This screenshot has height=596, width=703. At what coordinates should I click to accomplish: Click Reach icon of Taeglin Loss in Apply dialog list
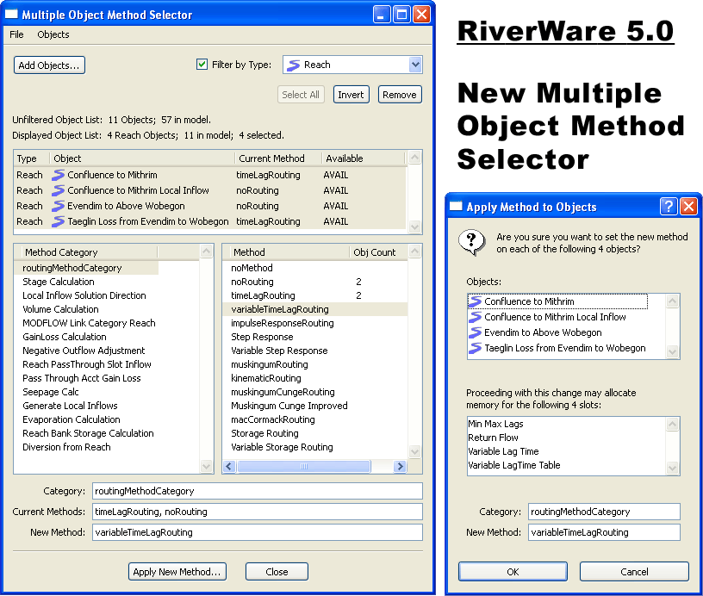pos(476,348)
